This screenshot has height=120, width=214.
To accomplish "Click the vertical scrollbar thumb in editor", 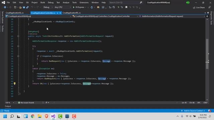I will 207,54.
